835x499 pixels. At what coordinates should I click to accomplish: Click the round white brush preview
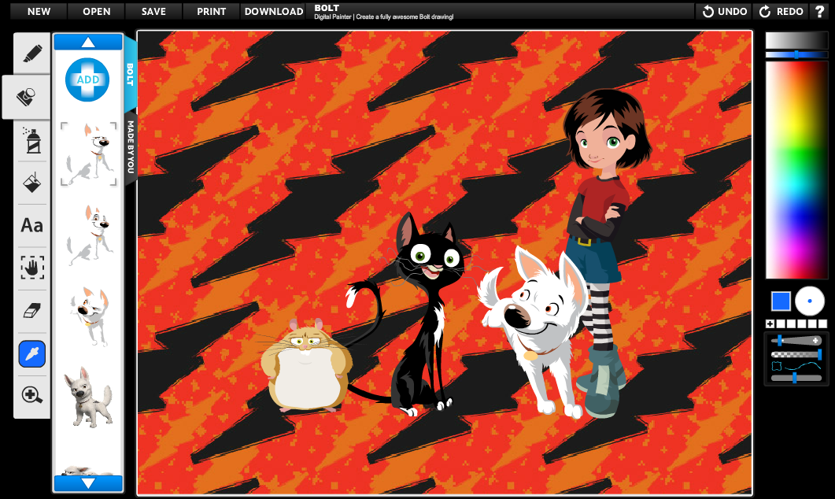pos(810,301)
